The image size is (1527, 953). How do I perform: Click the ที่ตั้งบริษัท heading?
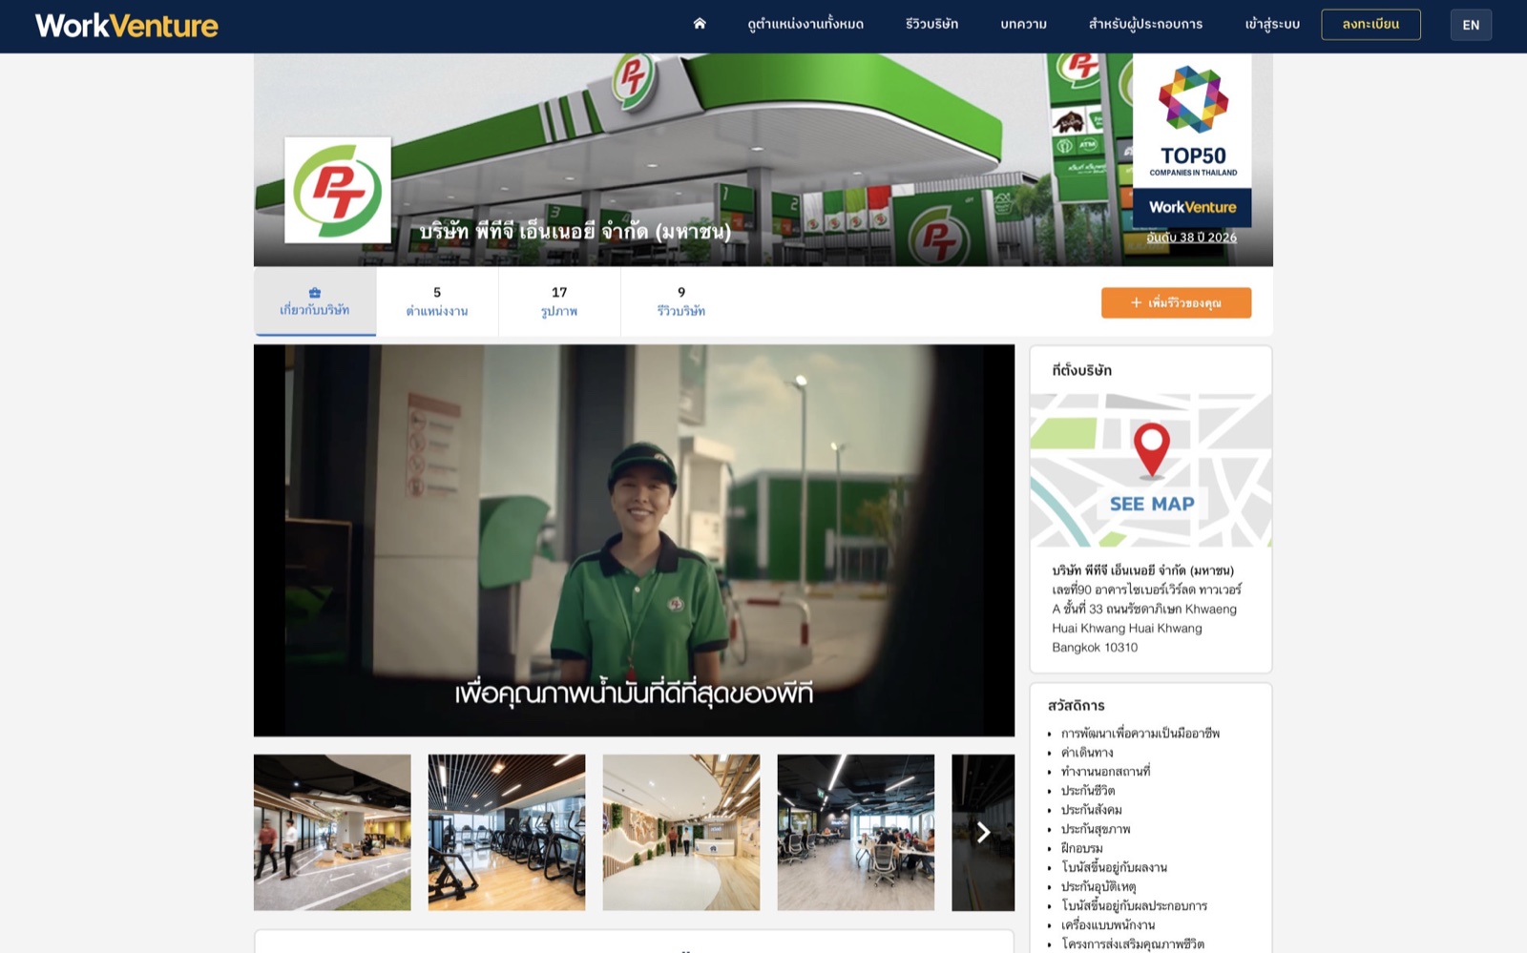pos(1081,370)
